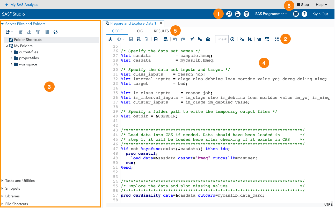Screen dimensions: 335x208
Task: Click the clear all code icon
Action: pyautogui.click(x=242, y=39)
